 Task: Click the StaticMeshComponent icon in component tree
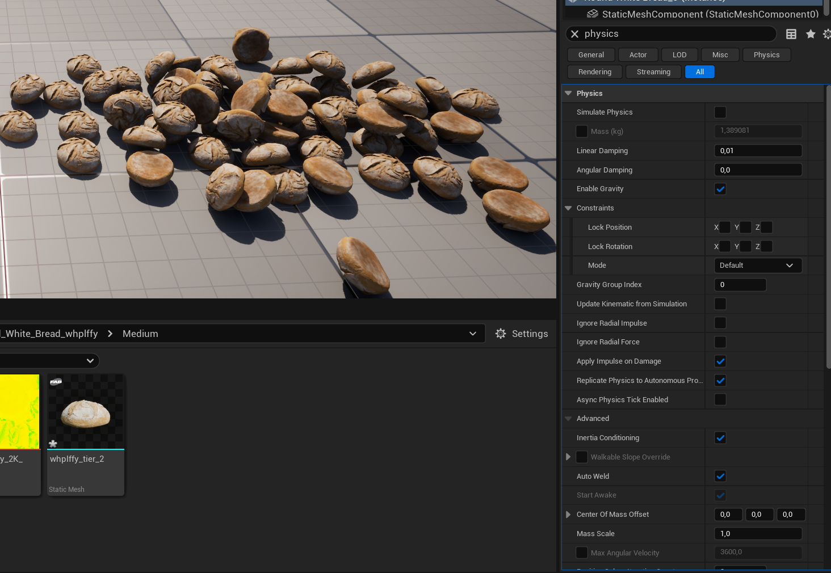[x=592, y=14]
